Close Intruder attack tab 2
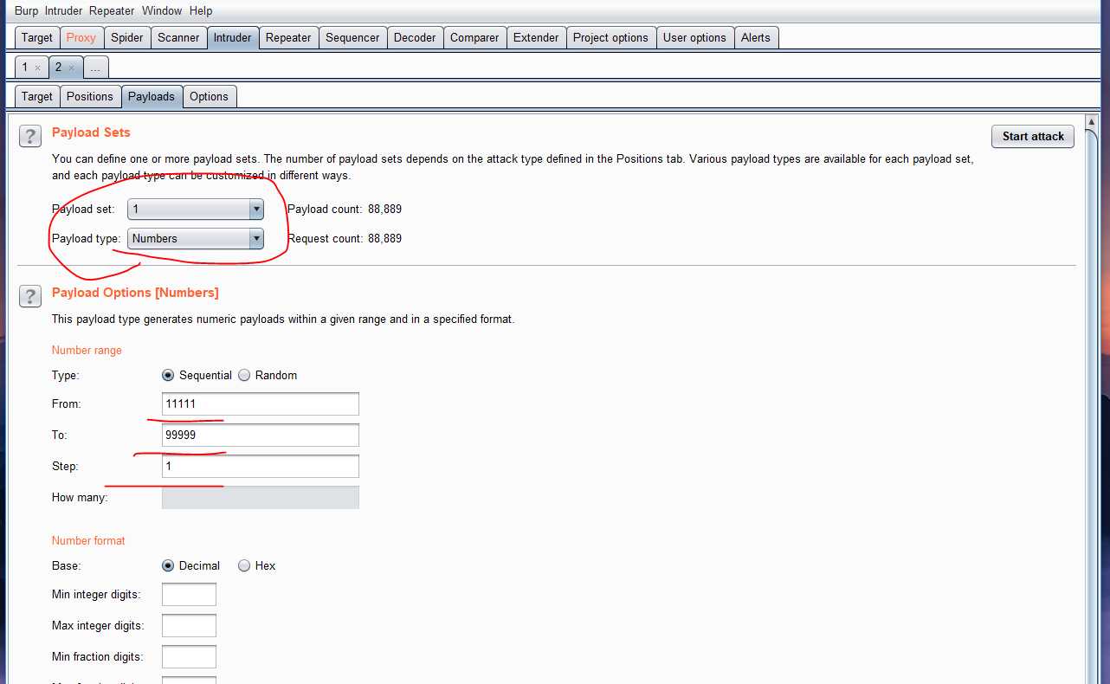The image size is (1110, 684). click(x=71, y=68)
